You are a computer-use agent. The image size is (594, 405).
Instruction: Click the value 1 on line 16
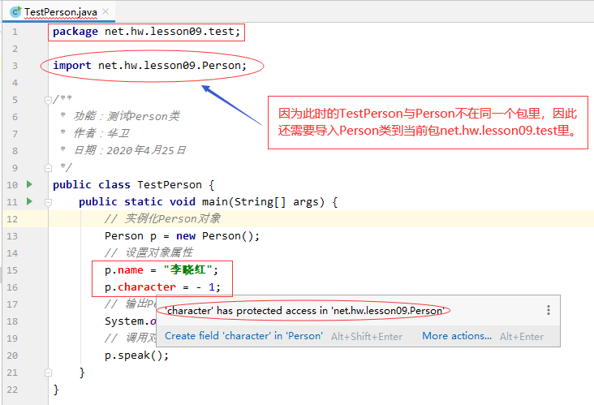[x=211, y=287]
